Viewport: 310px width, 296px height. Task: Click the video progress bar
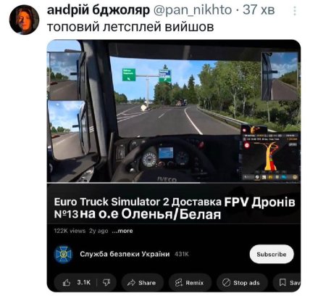(174, 183)
